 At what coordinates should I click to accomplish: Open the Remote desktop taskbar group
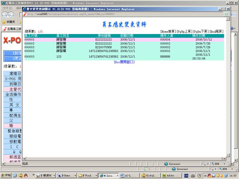click(x=67, y=175)
